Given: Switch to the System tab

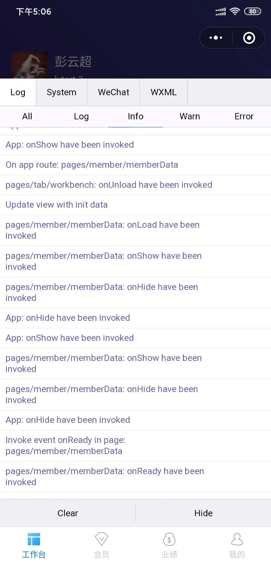Looking at the screenshot, I should [61, 92].
